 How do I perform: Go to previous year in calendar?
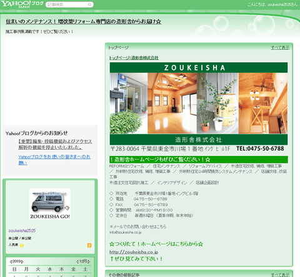(11, 261)
